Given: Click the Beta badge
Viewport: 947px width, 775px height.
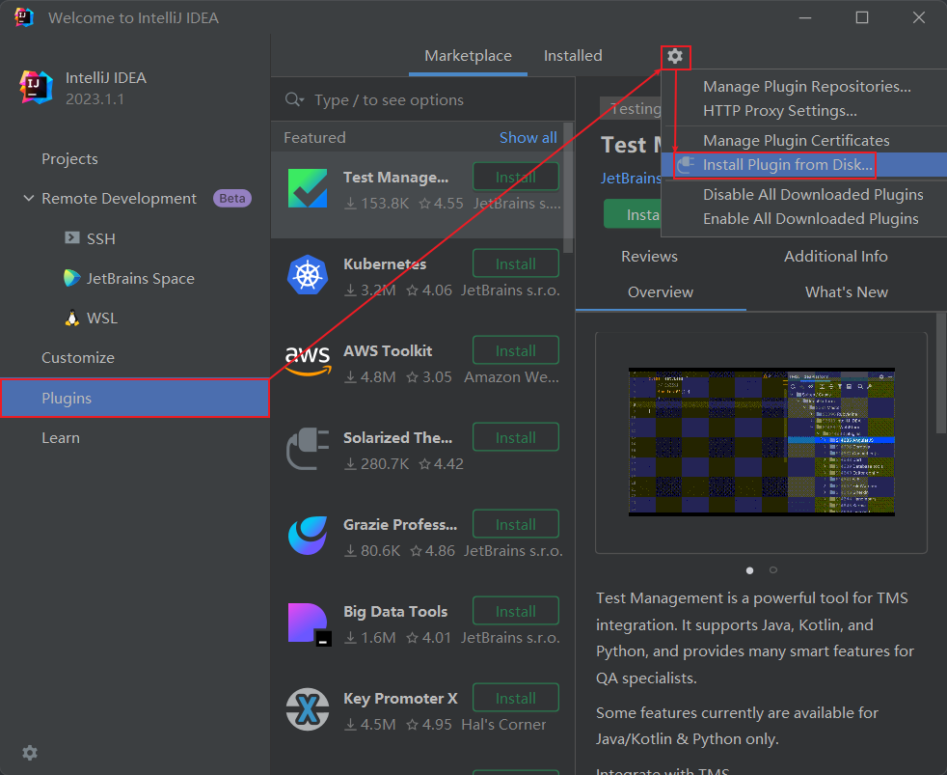Looking at the screenshot, I should (x=231, y=198).
